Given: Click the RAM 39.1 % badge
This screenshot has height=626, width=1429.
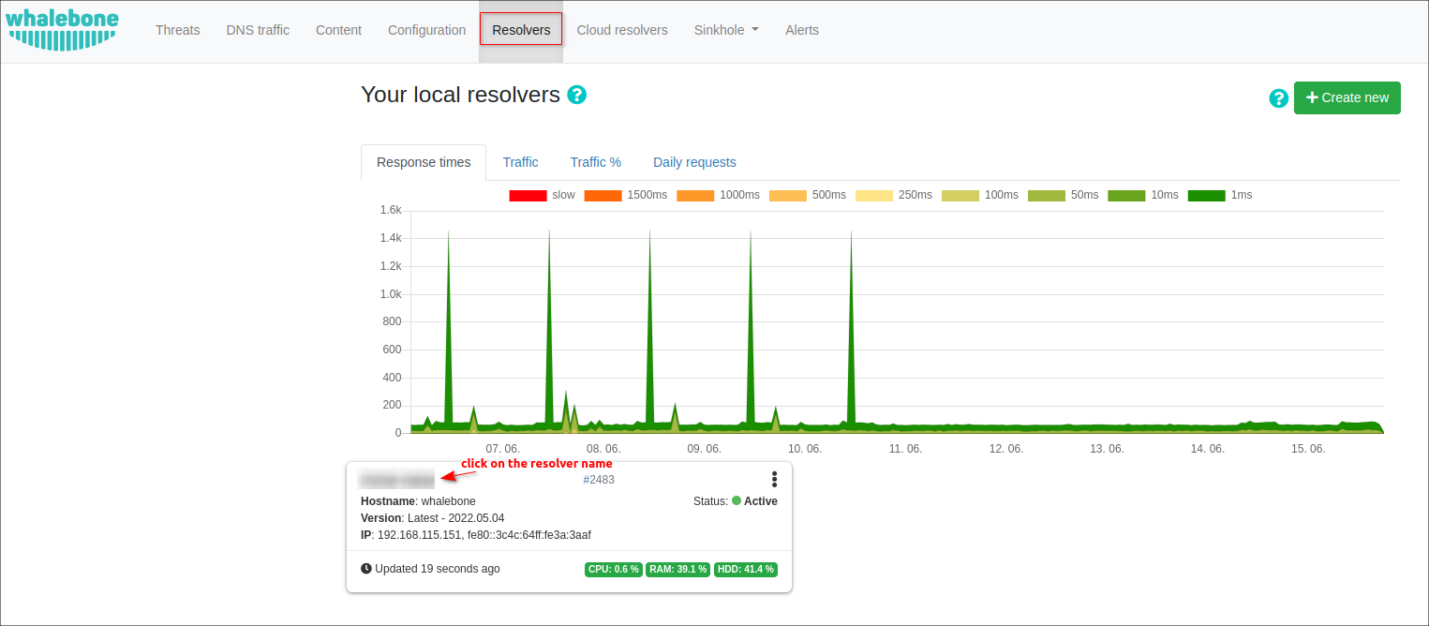Looking at the screenshot, I should click(677, 570).
